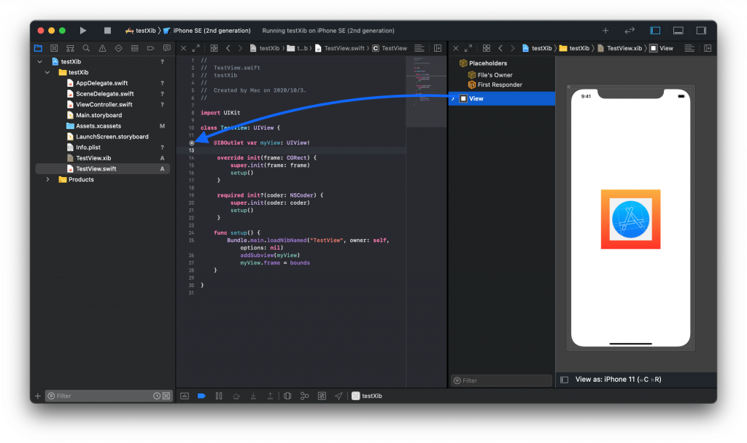Click View as: iPhone 11 button

(618, 379)
